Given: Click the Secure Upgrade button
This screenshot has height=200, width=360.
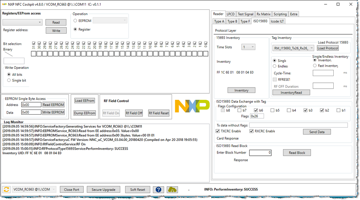Looking at the screenshot, I should 104,190.
